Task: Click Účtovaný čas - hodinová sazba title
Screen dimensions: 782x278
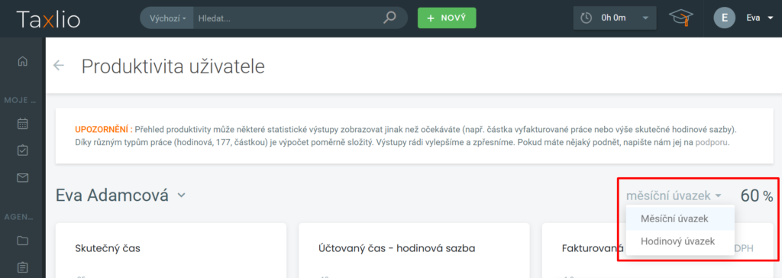Action: point(396,248)
